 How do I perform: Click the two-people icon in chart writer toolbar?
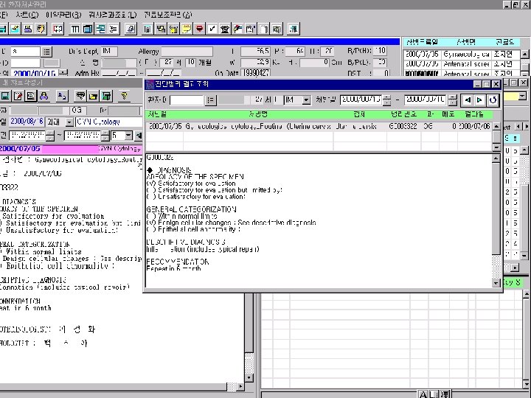(x=44, y=96)
